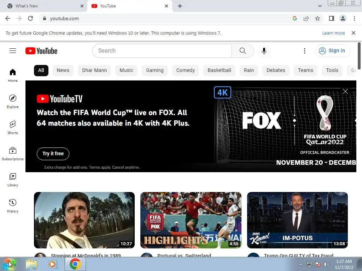362x271 pixels.
Task: Select the Music filter chip
Action: coord(126,71)
